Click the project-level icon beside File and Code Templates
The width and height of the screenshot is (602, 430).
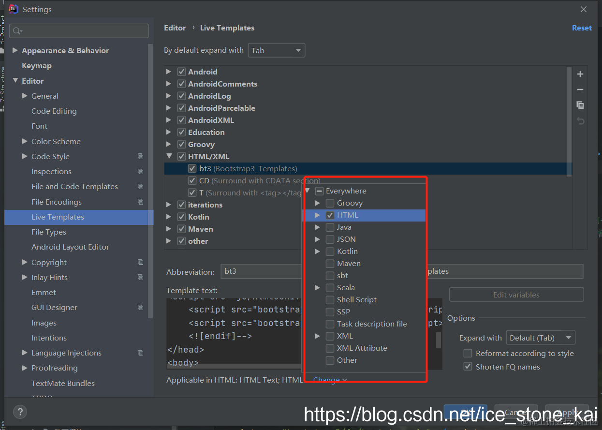pyautogui.click(x=140, y=186)
